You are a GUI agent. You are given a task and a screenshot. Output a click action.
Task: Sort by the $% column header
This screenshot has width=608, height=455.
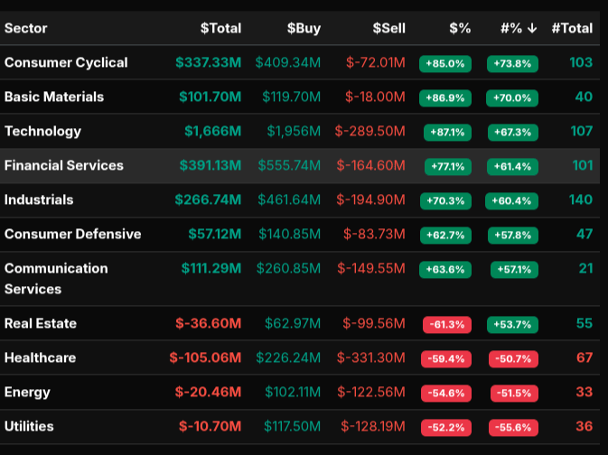click(x=460, y=28)
